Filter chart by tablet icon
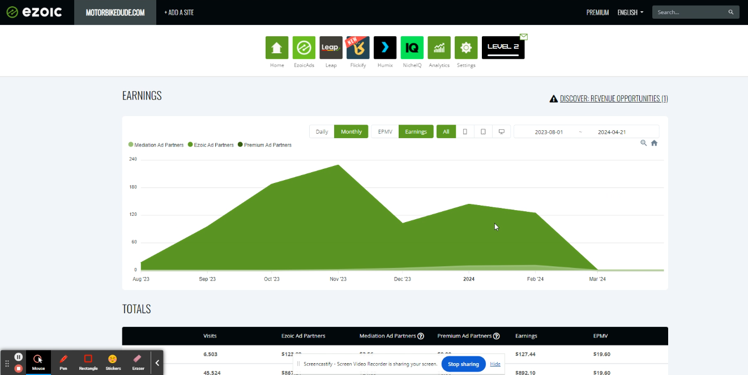 483,131
